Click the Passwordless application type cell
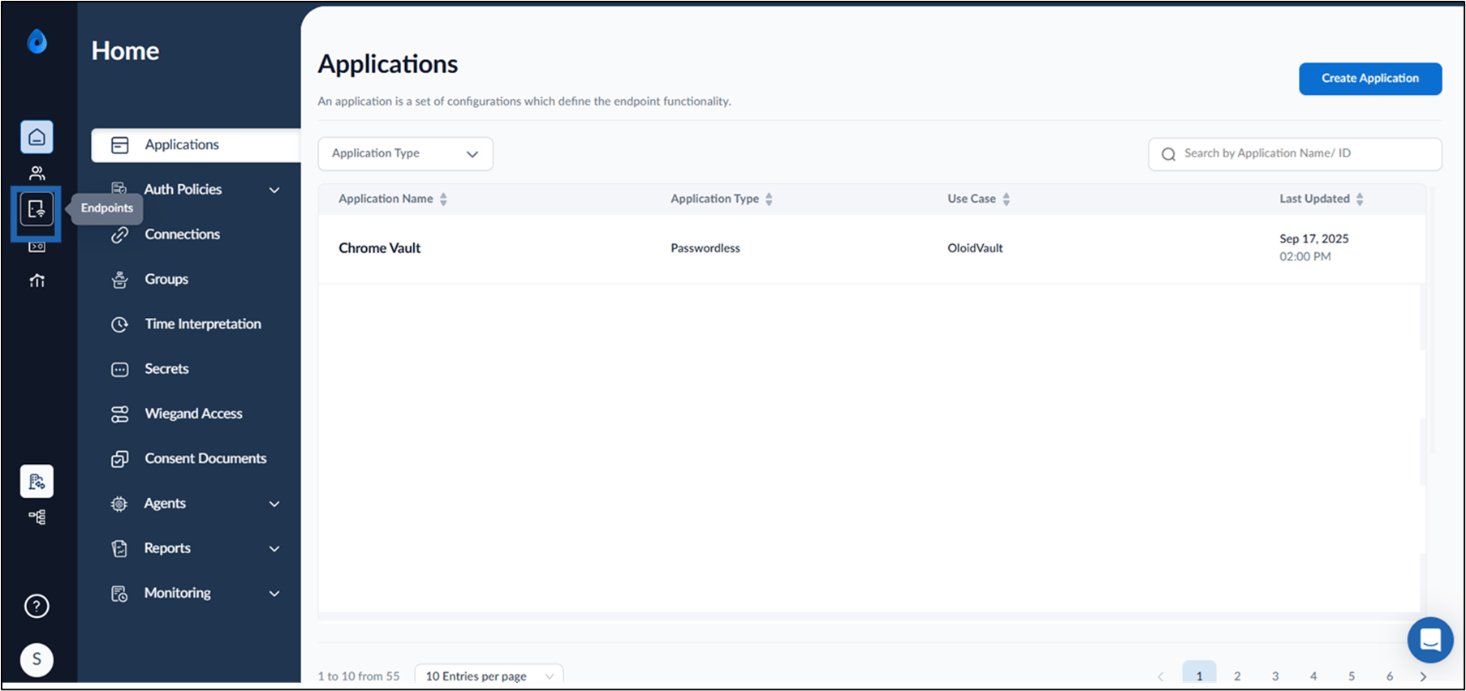The width and height of the screenshot is (1466, 691). [705, 248]
